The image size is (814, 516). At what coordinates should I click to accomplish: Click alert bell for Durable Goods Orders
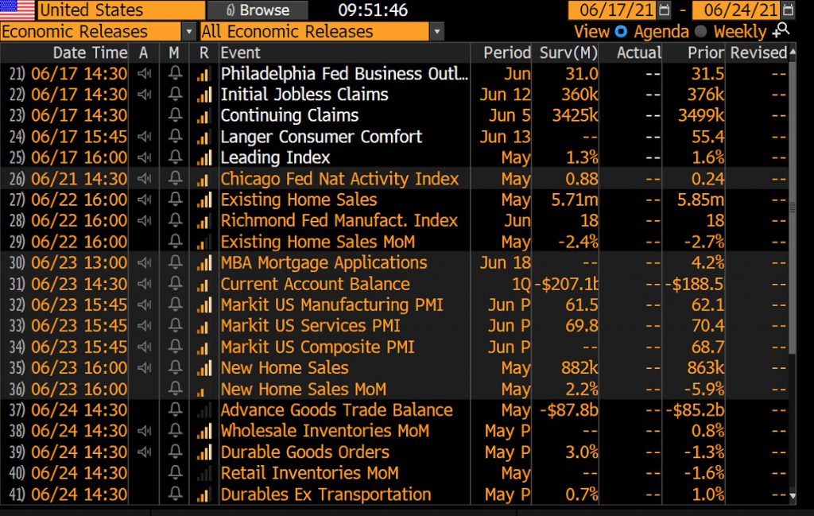click(x=175, y=452)
